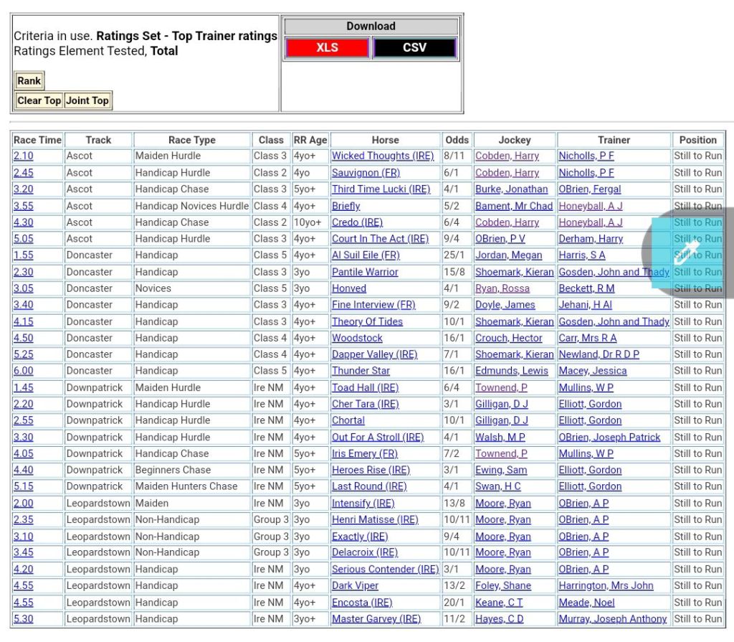The image size is (734, 642).
Task: Open trainer Gosden, John and Thady at 4.15
Action: tap(614, 321)
